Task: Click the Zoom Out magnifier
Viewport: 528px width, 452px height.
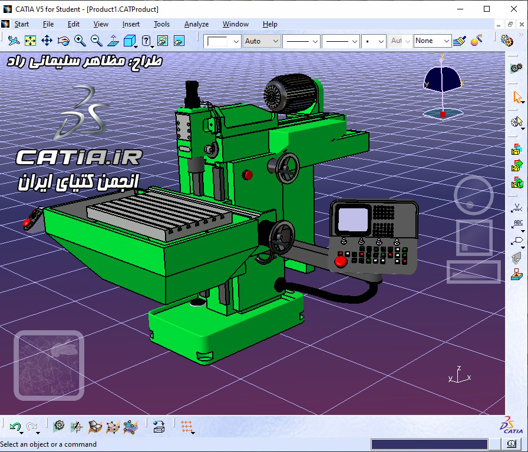Action: click(x=96, y=41)
